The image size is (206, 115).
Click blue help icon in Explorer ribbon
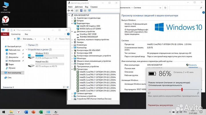[x=68, y=34]
